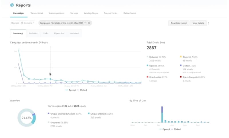The height and width of the screenshot is (138, 229).
Task: Clear the campaign filter with the X icon
Action: click(x=89, y=23)
